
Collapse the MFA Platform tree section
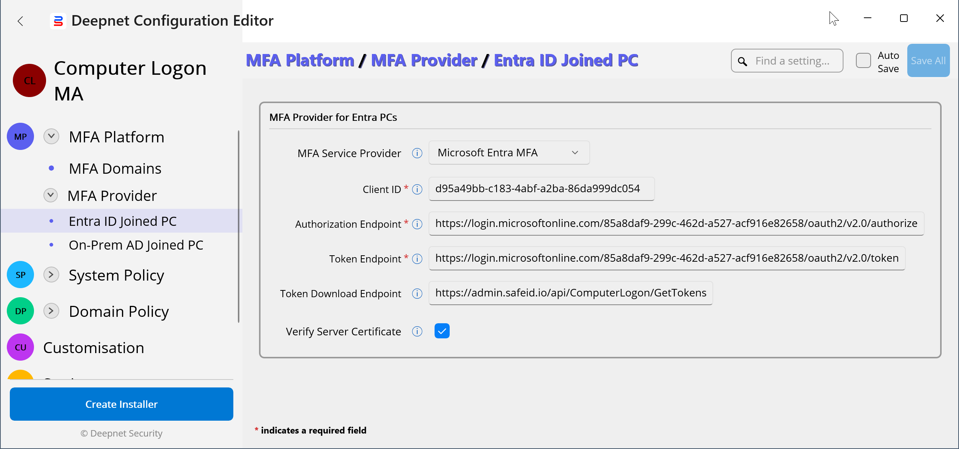51,136
